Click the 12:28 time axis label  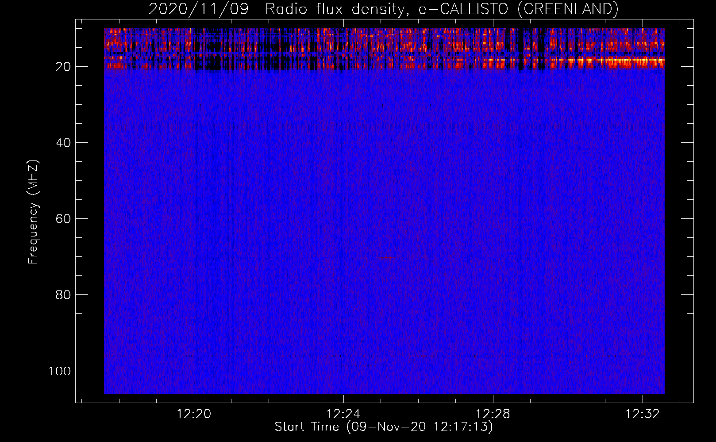(x=493, y=414)
